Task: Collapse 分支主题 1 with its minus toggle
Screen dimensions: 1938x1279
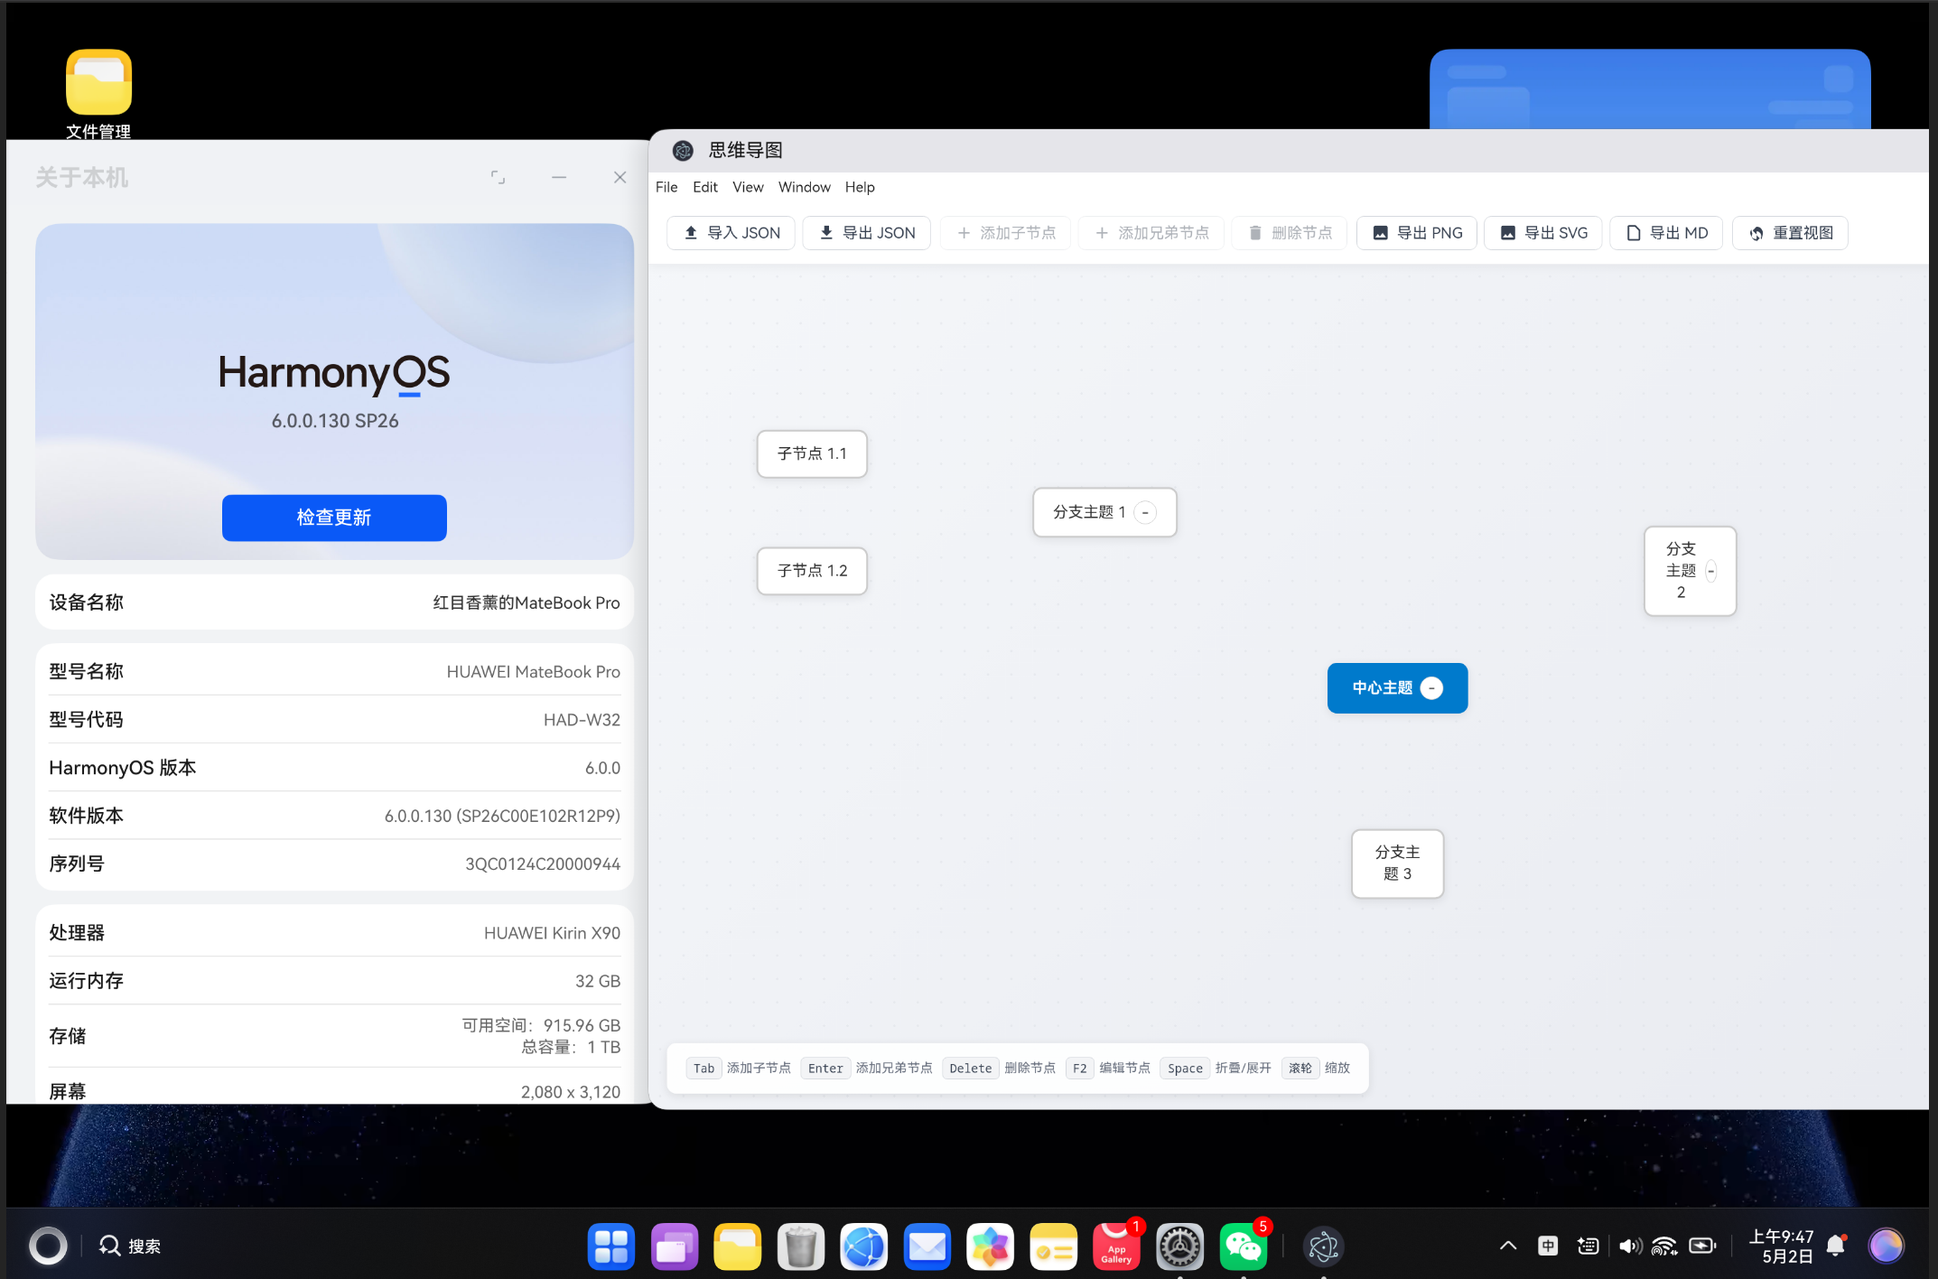Action: click(1145, 512)
